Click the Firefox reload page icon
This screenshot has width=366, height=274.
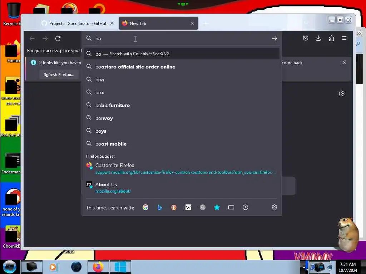tap(58, 39)
